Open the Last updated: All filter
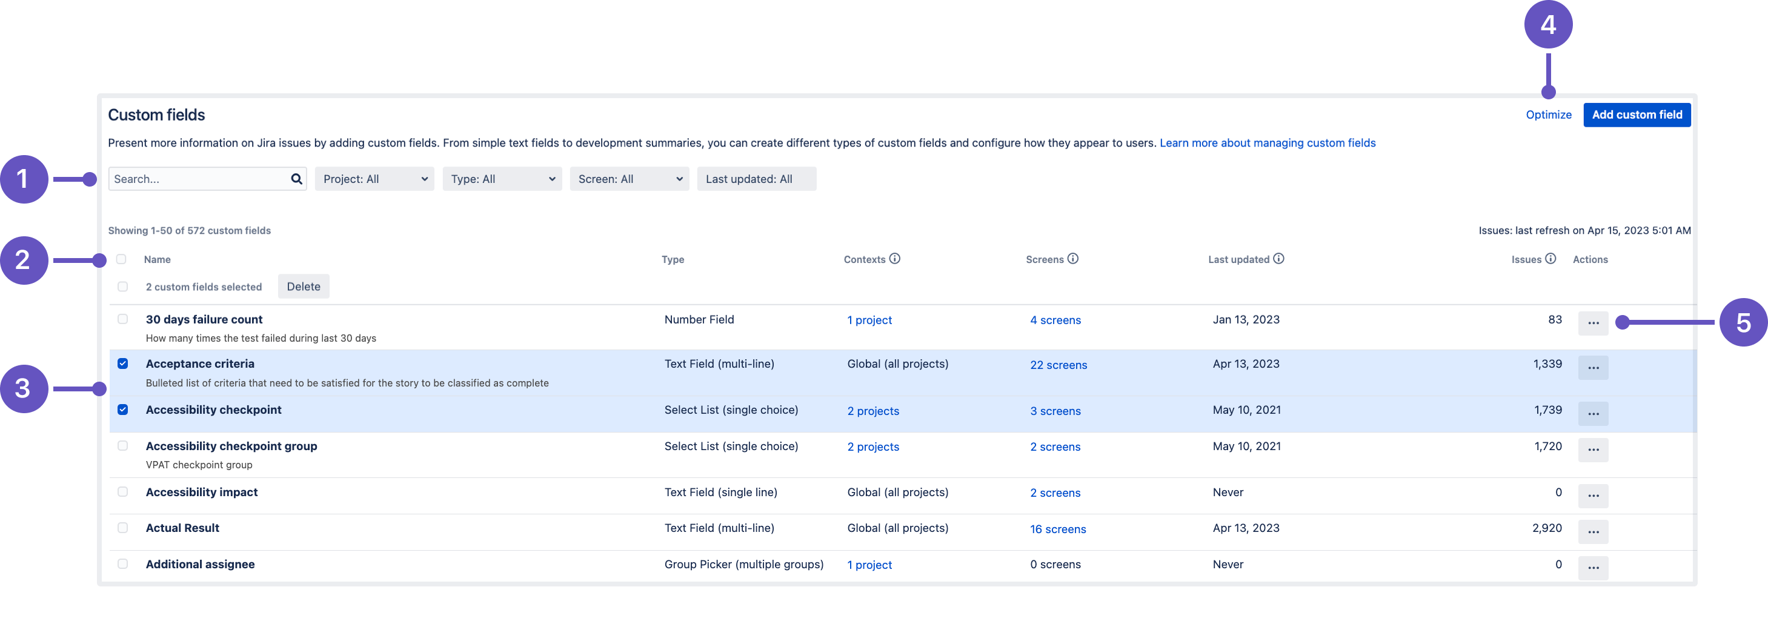This screenshot has height=624, width=1768. (756, 179)
